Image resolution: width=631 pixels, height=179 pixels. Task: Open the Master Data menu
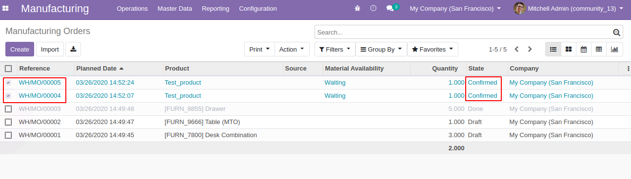175,9
